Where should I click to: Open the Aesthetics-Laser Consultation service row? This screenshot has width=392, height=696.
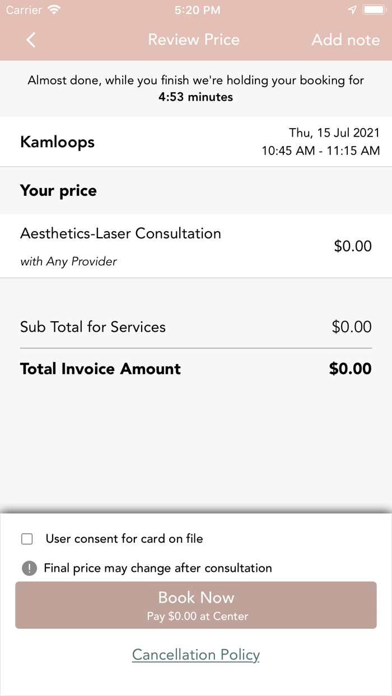120,233
